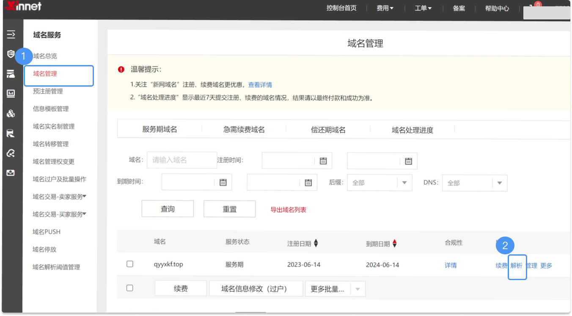Focus the 到期时间 end date field
The height and width of the screenshot is (316, 572).
pos(282,183)
